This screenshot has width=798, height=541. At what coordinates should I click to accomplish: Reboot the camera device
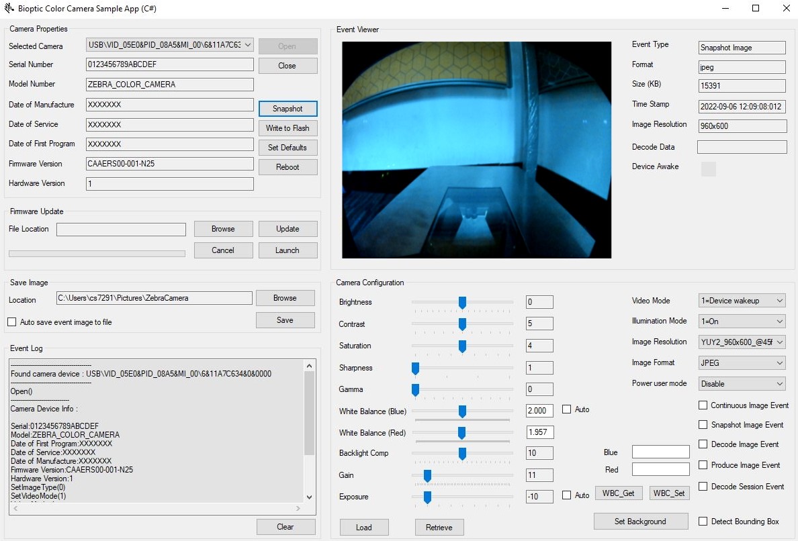point(287,166)
